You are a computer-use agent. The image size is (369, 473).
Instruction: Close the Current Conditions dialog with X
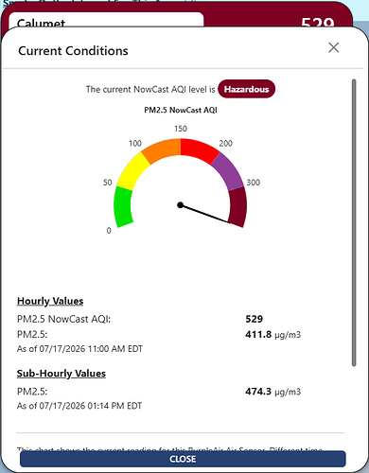coord(333,47)
